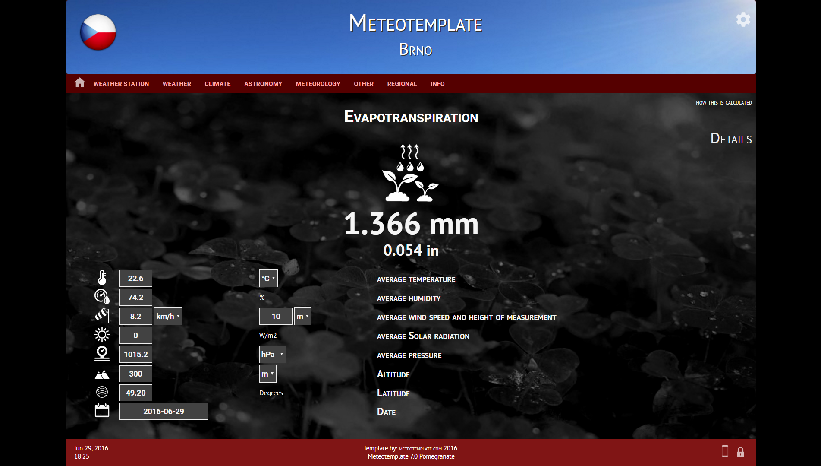Click the home icon in the navigation bar
This screenshot has width=821, height=466.
tap(80, 83)
